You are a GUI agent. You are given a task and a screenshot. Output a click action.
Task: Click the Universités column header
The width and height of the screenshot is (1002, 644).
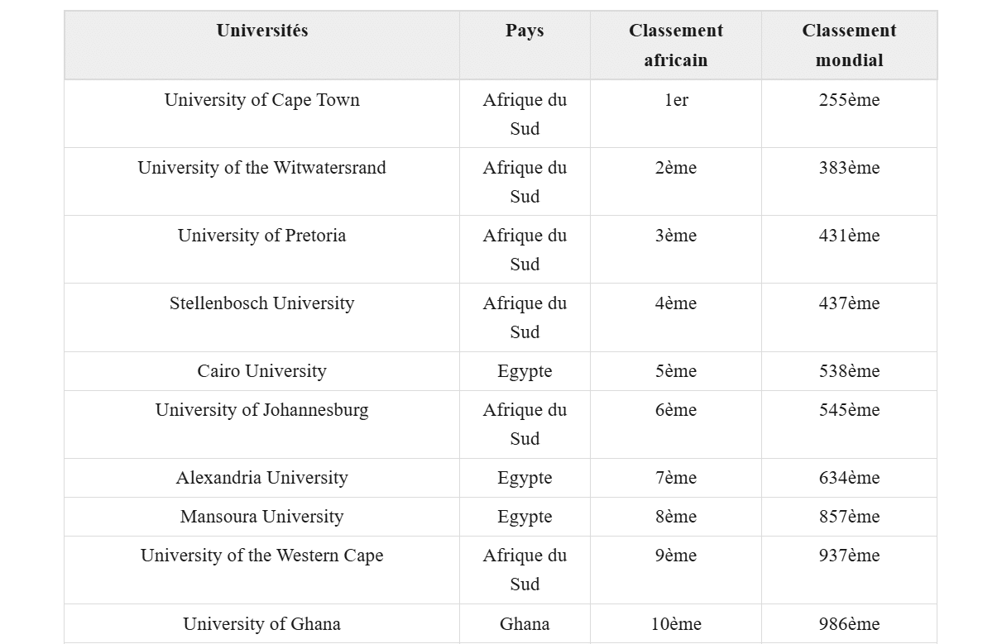[262, 31]
